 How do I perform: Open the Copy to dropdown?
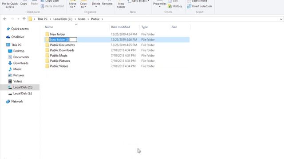point(83,5)
